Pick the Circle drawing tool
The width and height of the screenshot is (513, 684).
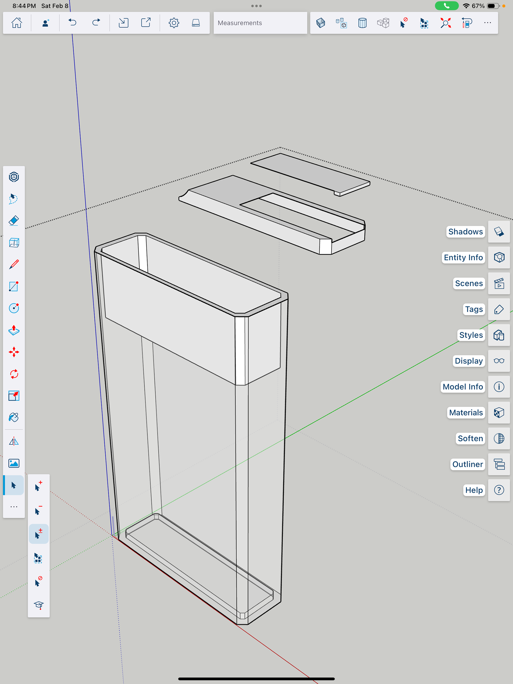pos(14,308)
